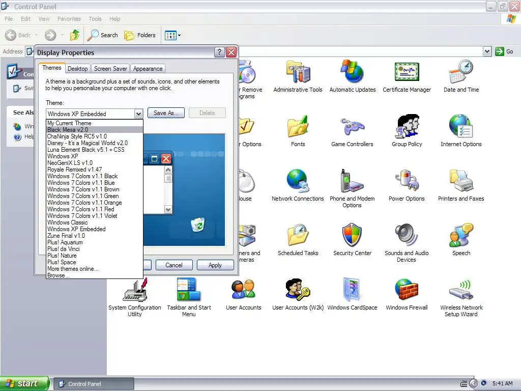Select Control Panel in the taskbar
521x391 pixels.
point(94,384)
